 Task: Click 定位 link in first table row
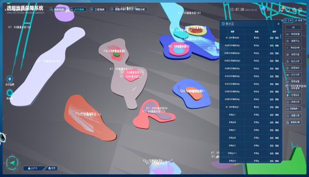pyautogui.click(x=271, y=38)
